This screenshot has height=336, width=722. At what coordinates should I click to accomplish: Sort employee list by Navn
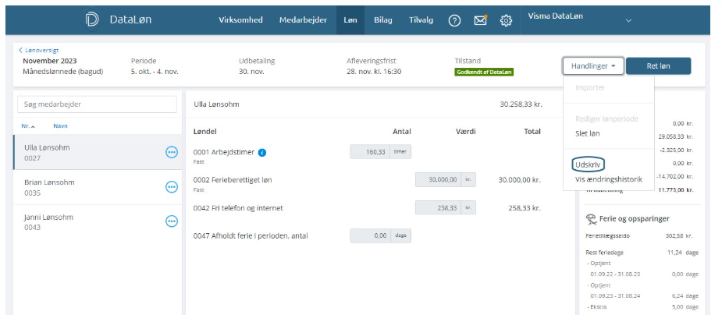pos(60,126)
